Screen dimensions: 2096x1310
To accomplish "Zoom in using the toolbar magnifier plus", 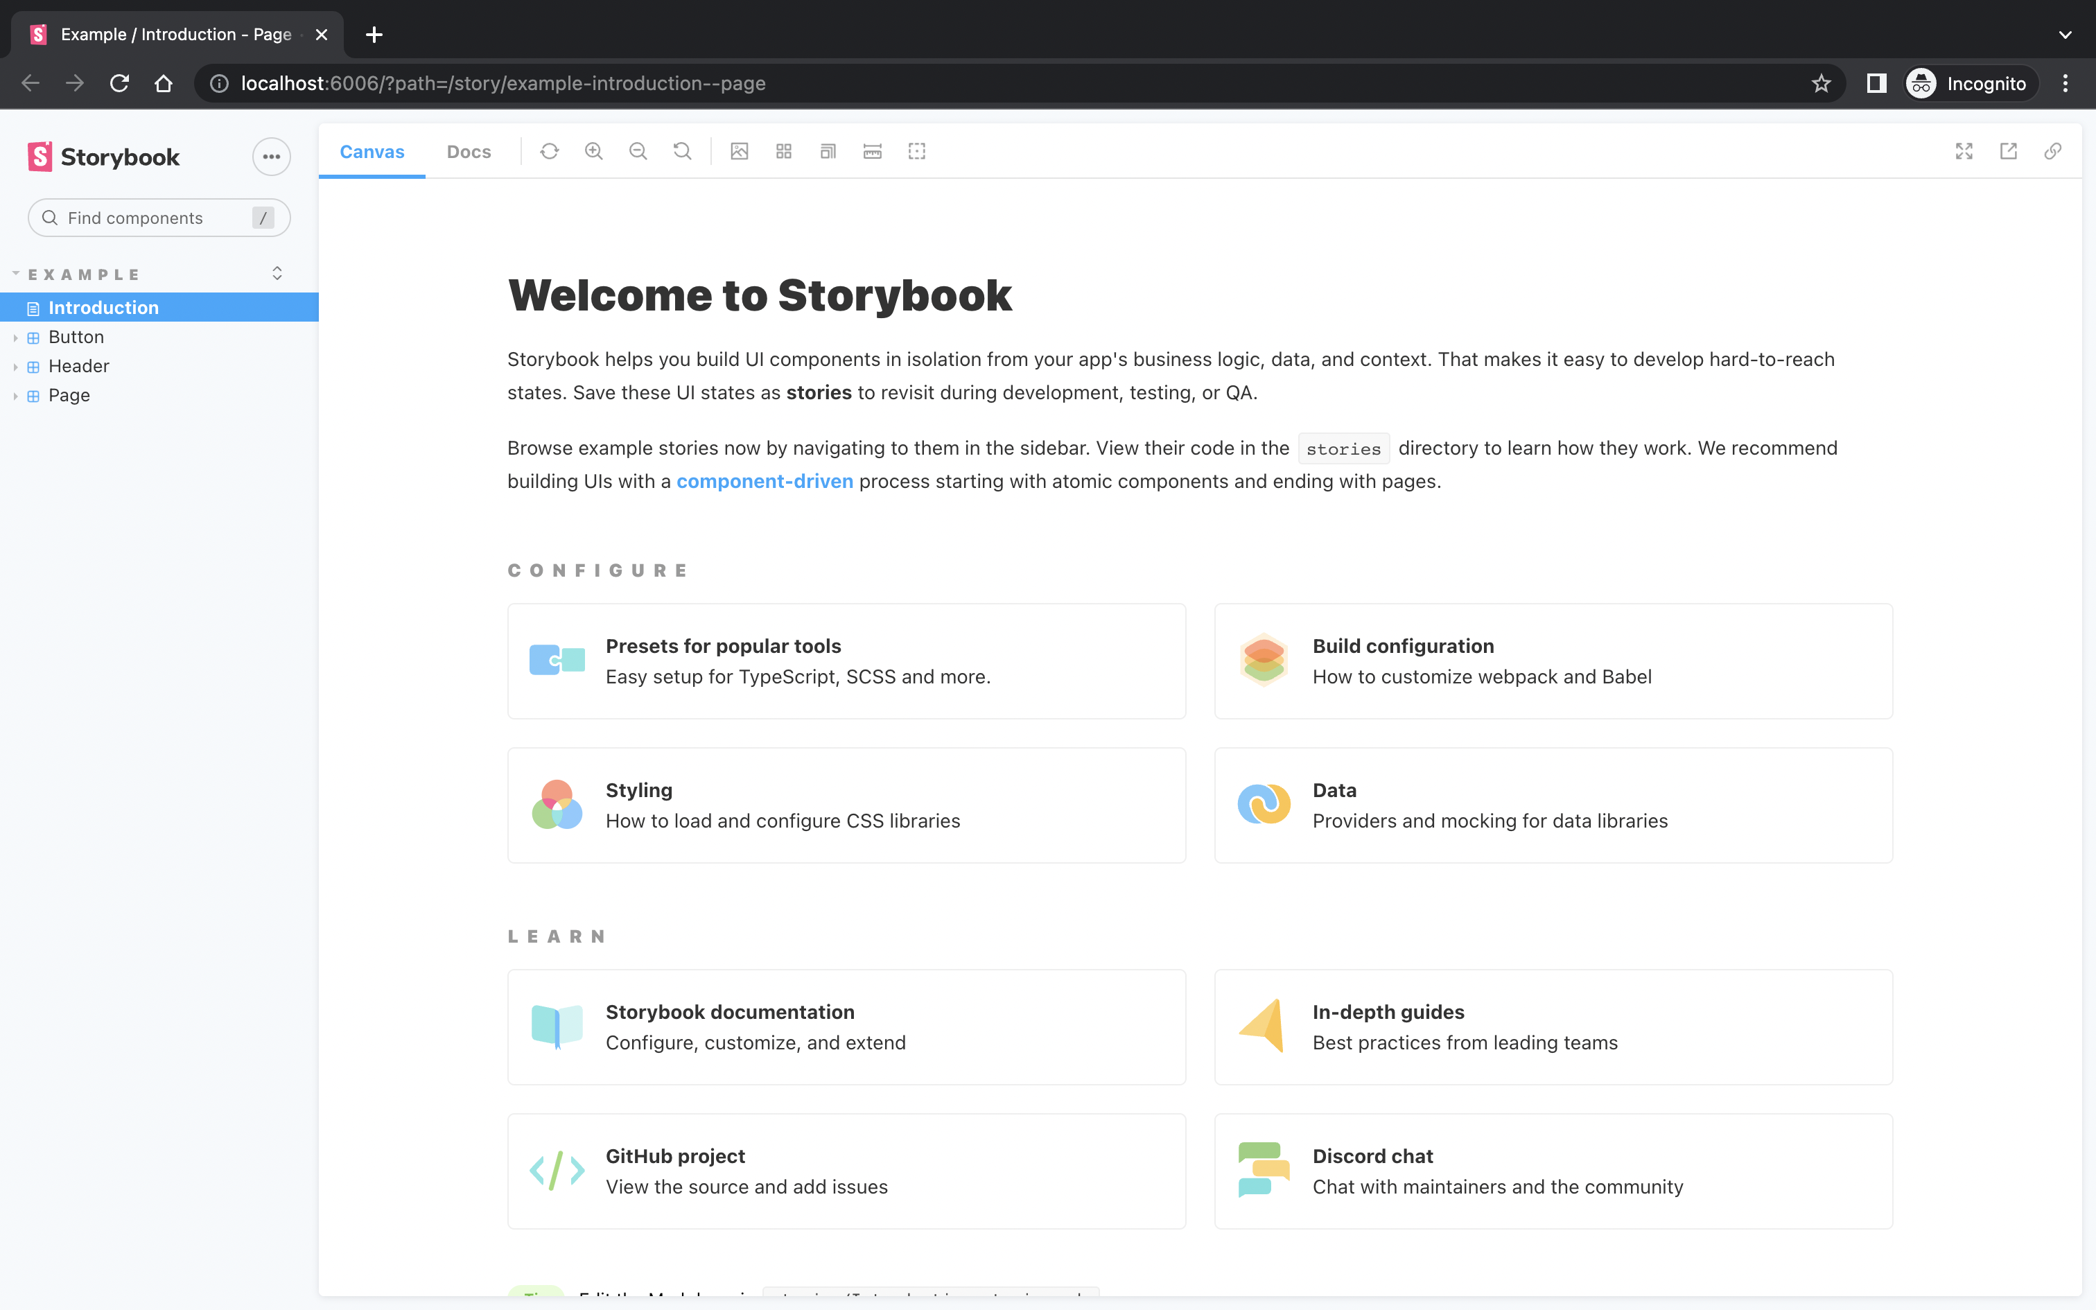I will tap(593, 152).
